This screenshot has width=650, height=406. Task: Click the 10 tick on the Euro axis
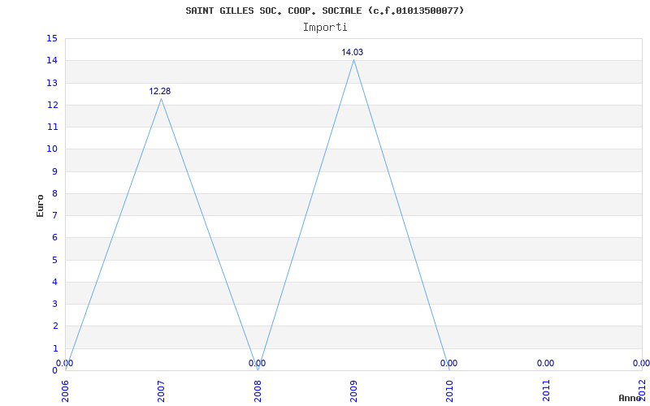52,149
